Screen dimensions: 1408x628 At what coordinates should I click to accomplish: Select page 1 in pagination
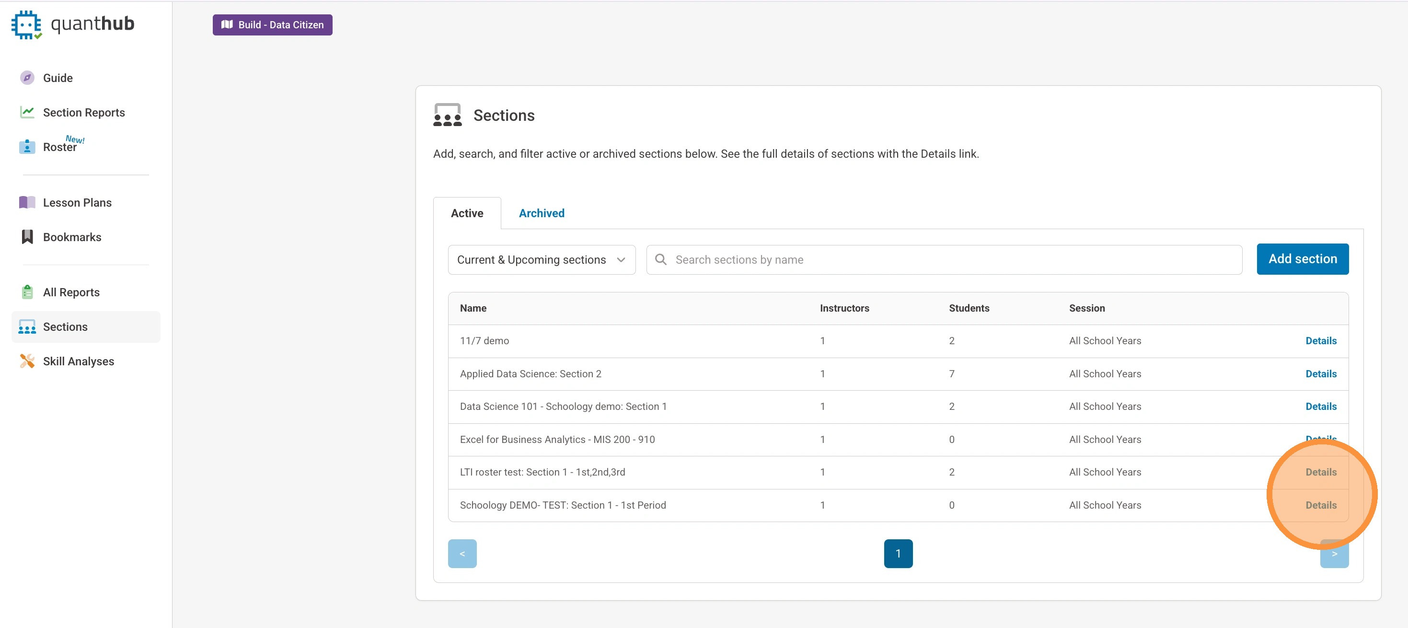(898, 553)
